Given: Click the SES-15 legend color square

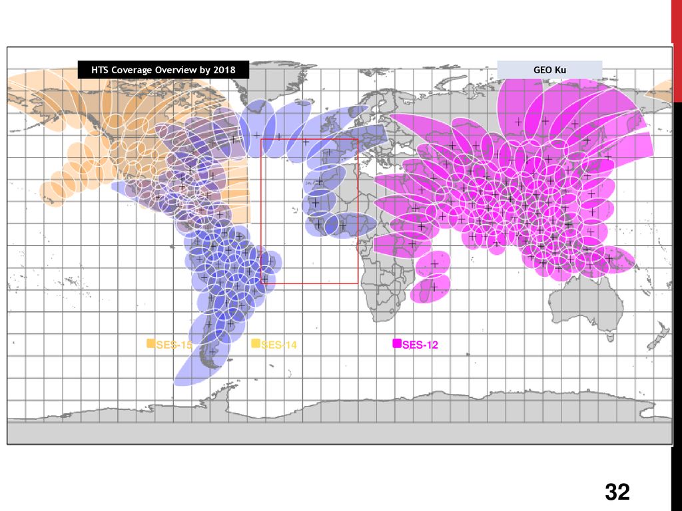Looking at the screenshot, I should 151,344.
